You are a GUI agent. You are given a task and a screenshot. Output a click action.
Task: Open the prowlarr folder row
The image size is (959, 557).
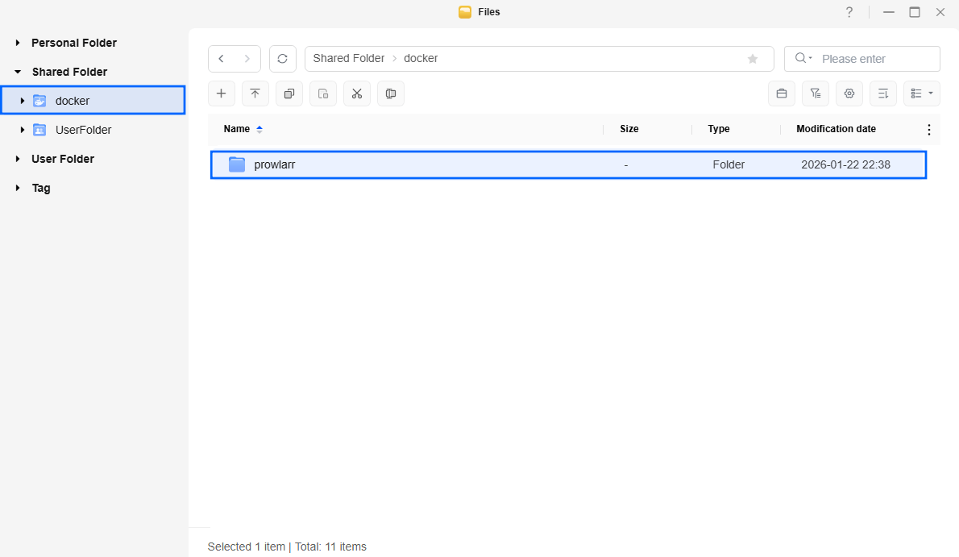(x=275, y=164)
